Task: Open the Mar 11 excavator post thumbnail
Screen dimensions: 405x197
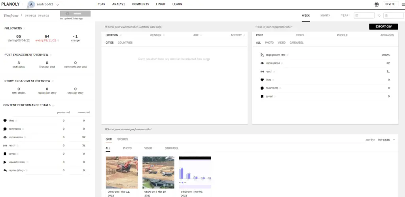Action: (122, 173)
